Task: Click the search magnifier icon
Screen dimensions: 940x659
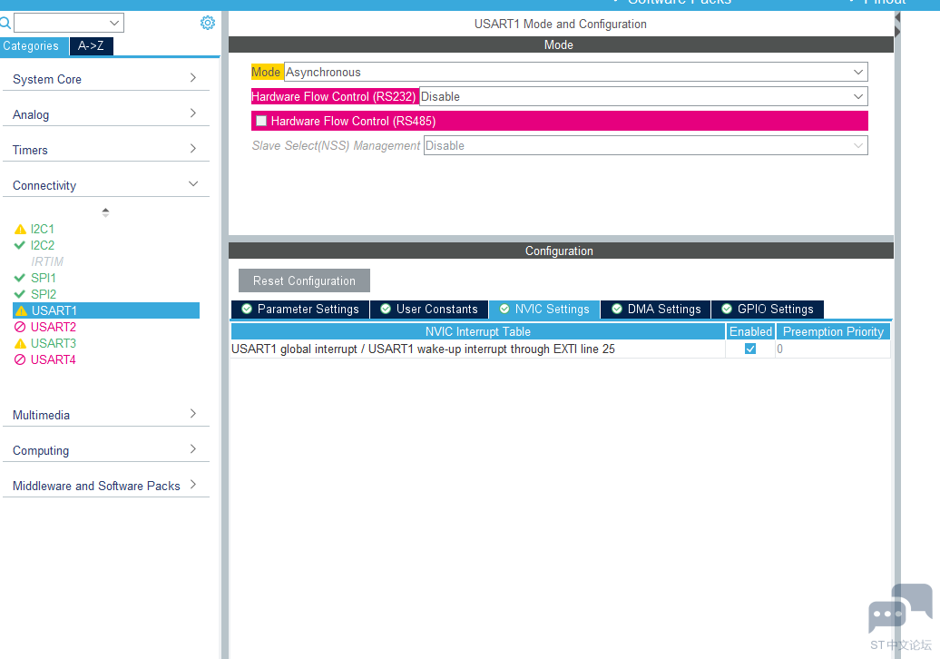Action: (5, 23)
